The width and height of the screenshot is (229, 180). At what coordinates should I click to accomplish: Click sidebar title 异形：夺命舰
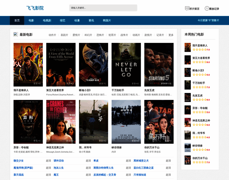(200, 108)
